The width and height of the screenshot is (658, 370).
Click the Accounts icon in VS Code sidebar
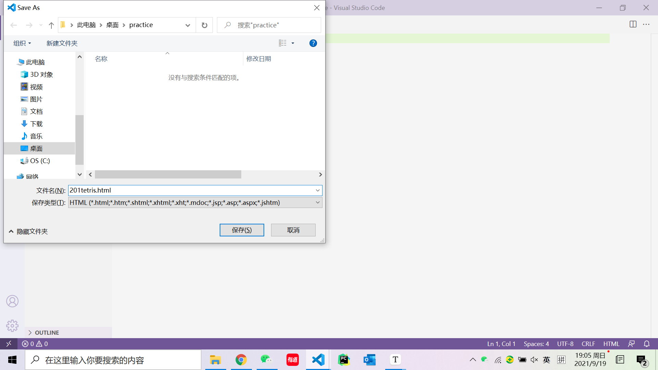click(12, 301)
